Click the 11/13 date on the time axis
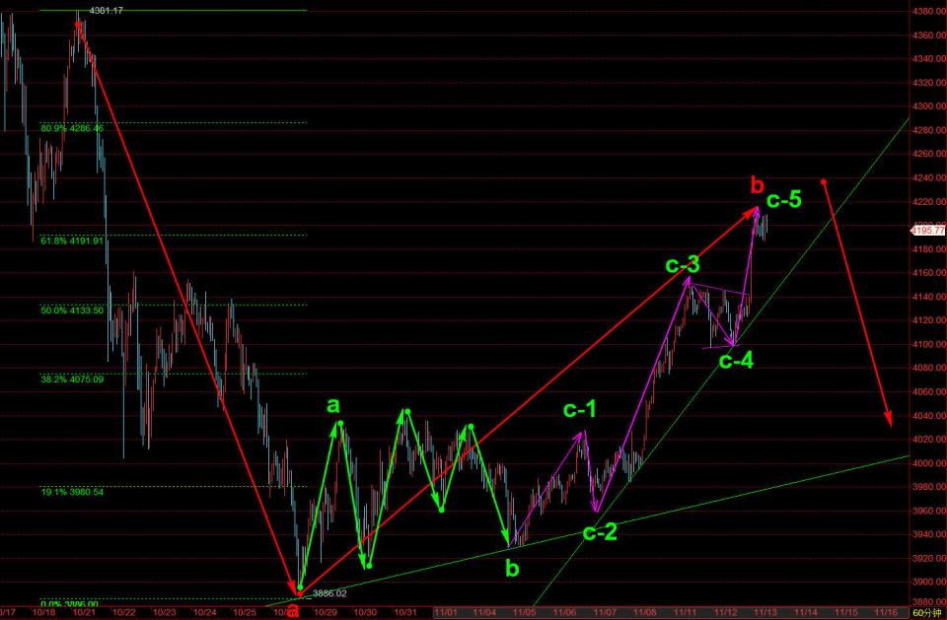This screenshot has height=620, width=947. point(765,612)
